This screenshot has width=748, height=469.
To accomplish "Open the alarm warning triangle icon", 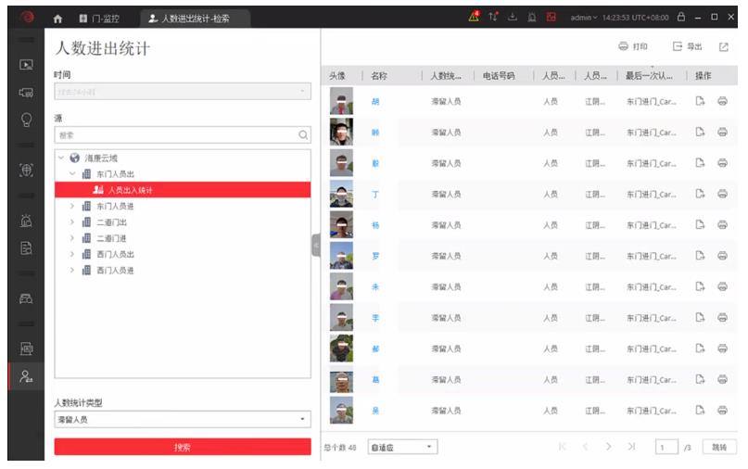I will point(474,17).
